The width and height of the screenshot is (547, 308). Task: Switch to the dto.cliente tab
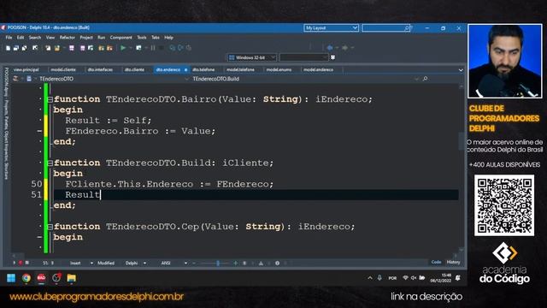point(134,70)
